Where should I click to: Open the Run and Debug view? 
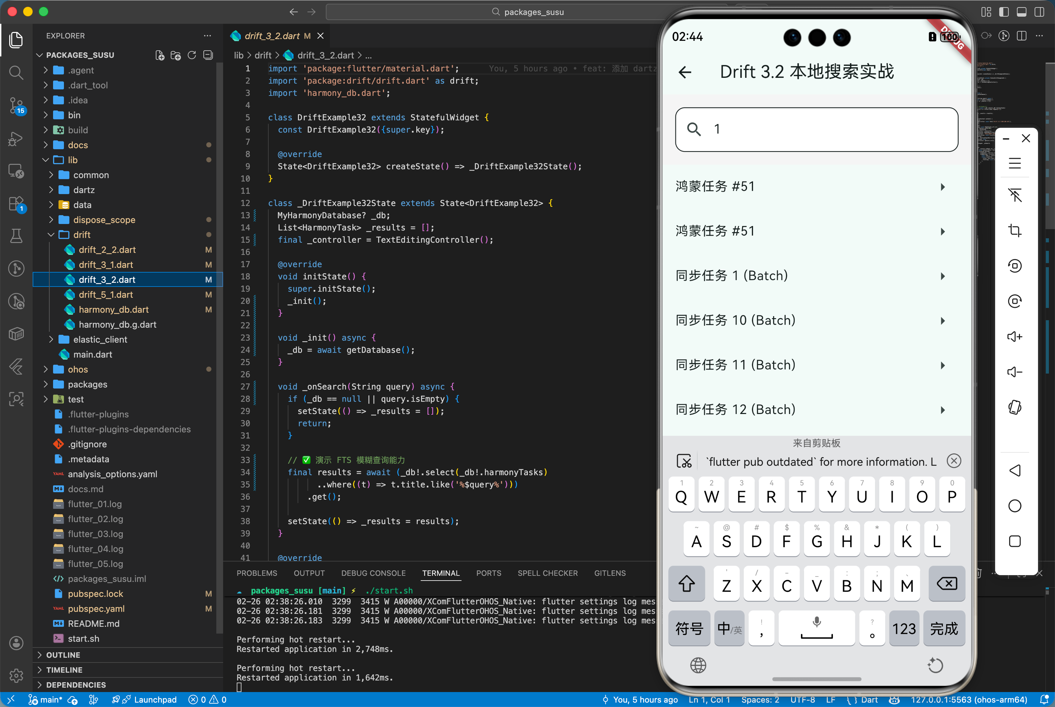(x=16, y=138)
